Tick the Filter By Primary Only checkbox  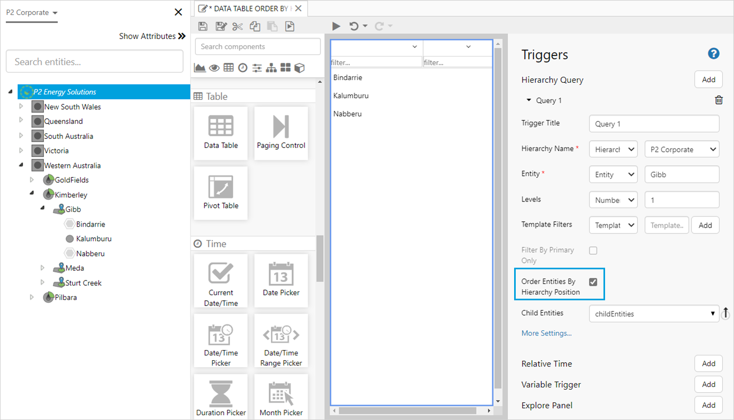click(x=593, y=250)
